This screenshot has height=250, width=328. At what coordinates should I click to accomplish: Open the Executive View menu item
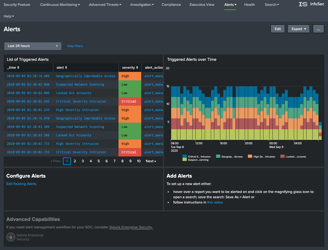coord(202,4)
